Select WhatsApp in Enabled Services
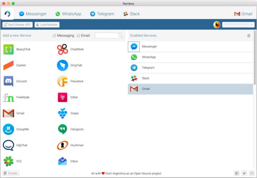The height and width of the screenshot is (178, 257). click(190, 57)
